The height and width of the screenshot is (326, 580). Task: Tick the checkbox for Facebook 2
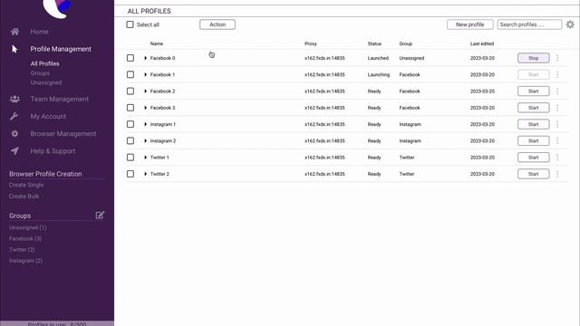pyautogui.click(x=130, y=91)
